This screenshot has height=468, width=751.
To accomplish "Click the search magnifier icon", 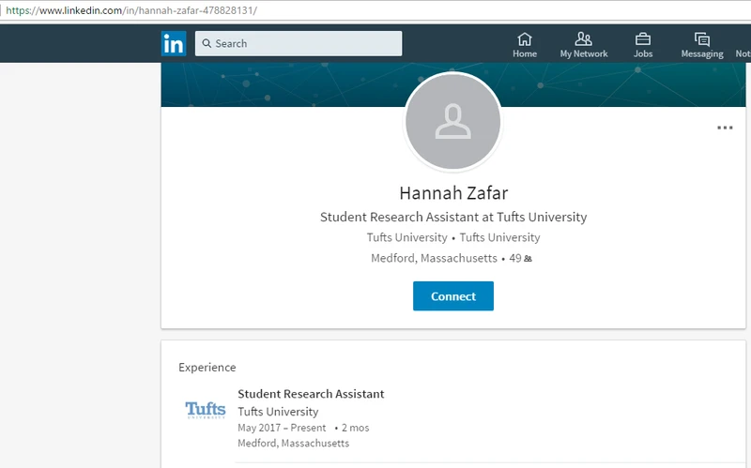I will point(207,43).
